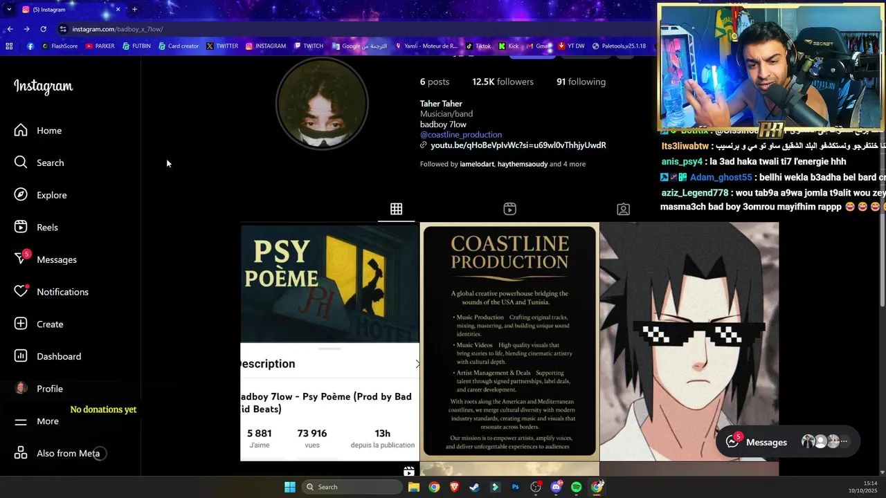Click the address bar URL
This screenshot has width=886, height=498.
(118, 29)
